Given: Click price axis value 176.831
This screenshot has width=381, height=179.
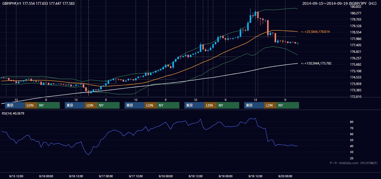Looking at the screenshot, I should [356, 52].
